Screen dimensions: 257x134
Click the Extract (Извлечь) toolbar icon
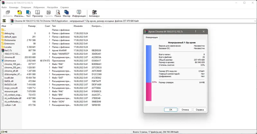pos(19,12)
